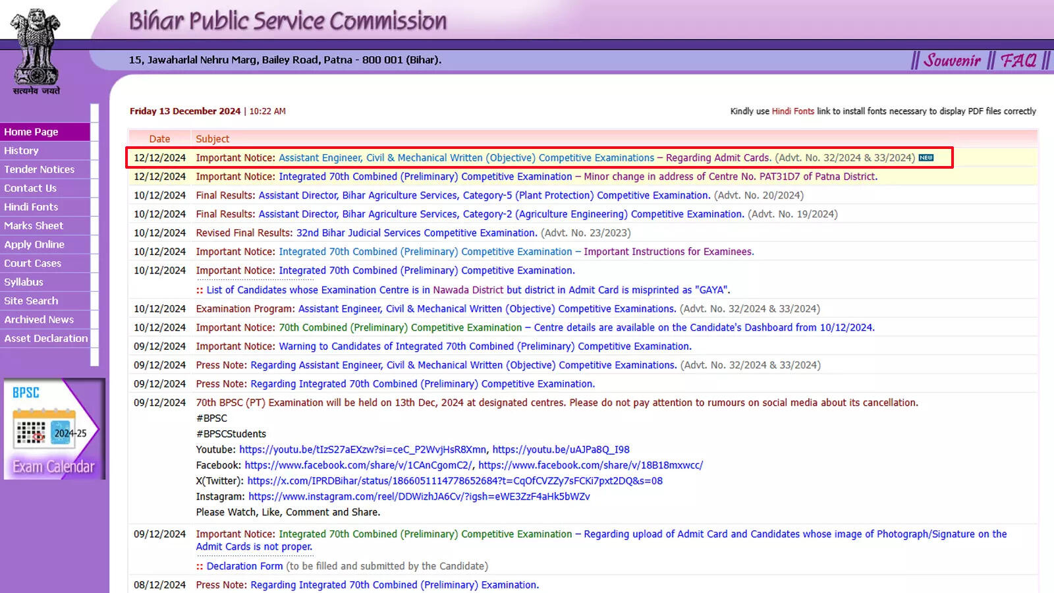Click the NEW badge on the Admit Cards notice
Screen dimensions: 1054x593
coord(926,158)
